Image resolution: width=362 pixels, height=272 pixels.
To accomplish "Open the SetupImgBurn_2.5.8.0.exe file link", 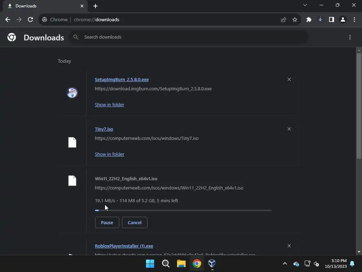I will pos(122,80).
